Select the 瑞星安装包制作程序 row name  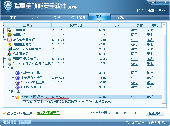pos(27,49)
